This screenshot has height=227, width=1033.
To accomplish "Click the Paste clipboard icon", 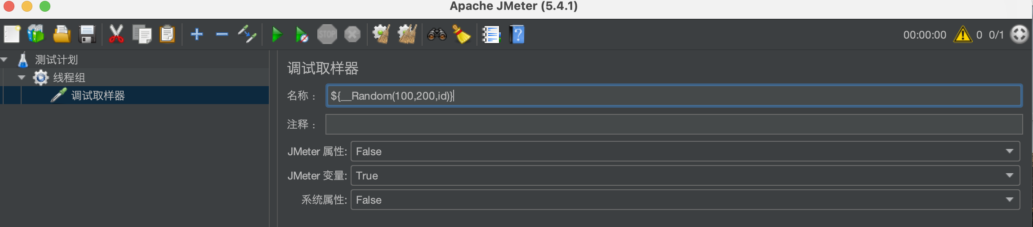I will tap(167, 34).
